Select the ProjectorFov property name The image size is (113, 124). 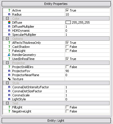pyautogui.click(x=21, y=71)
